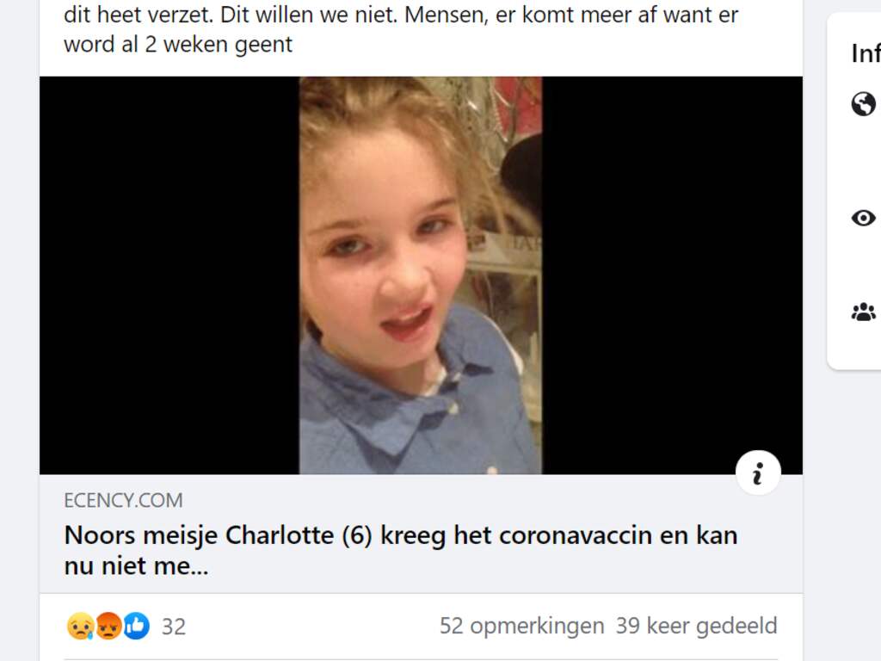Screen dimensions: 881x661
Task: Open the 52 opmerkingen comments
Action: pyautogui.click(x=522, y=626)
